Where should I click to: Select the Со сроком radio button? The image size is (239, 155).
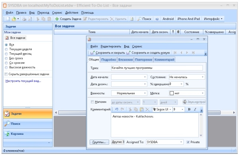[6, 63]
